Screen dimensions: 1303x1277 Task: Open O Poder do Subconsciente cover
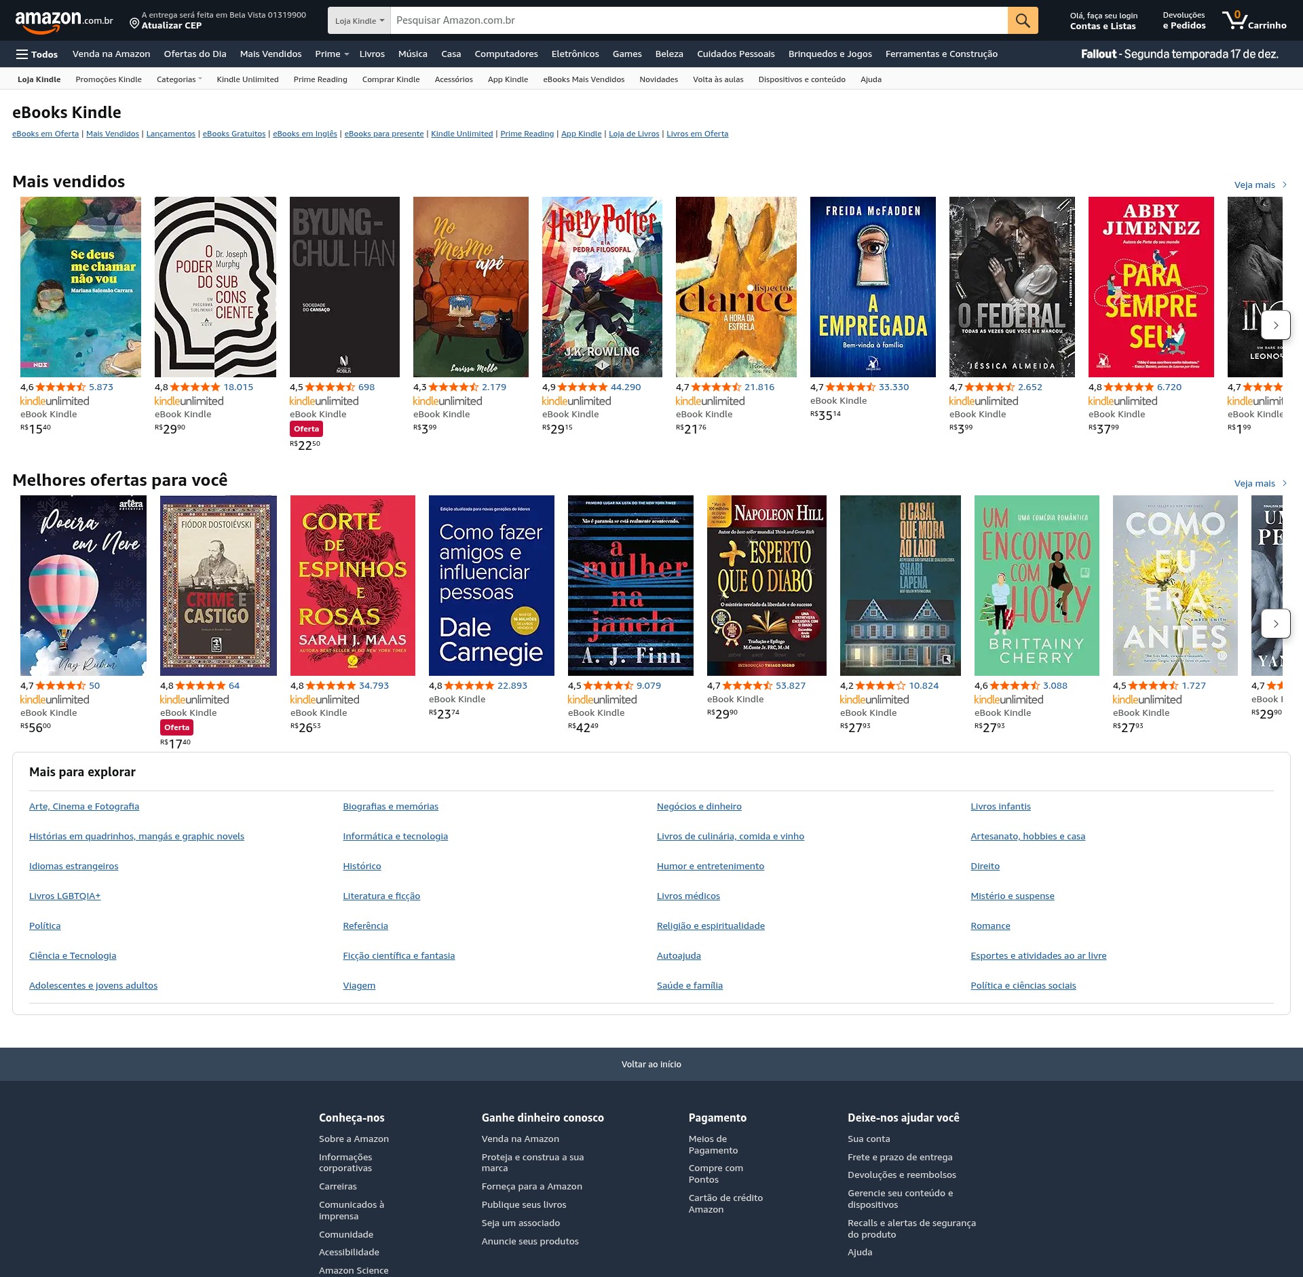215,287
